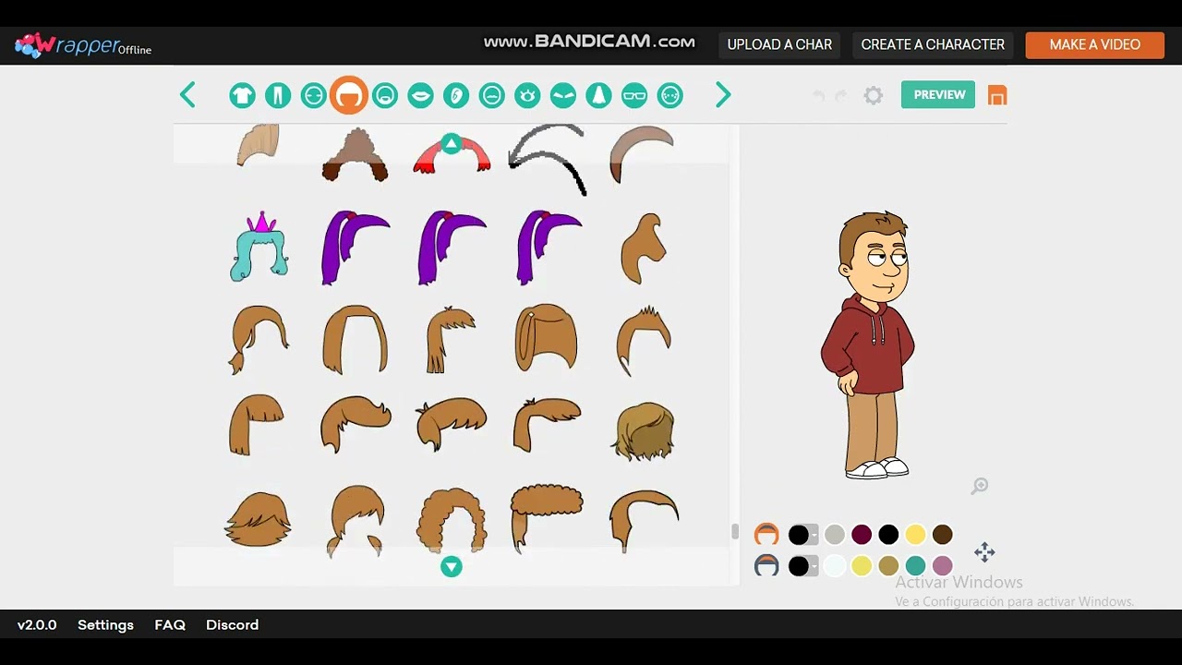Image resolution: width=1182 pixels, height=665 pixels.
Task: Open the pants clothing category
Action: pyautogui.click(x=278, y=95)
